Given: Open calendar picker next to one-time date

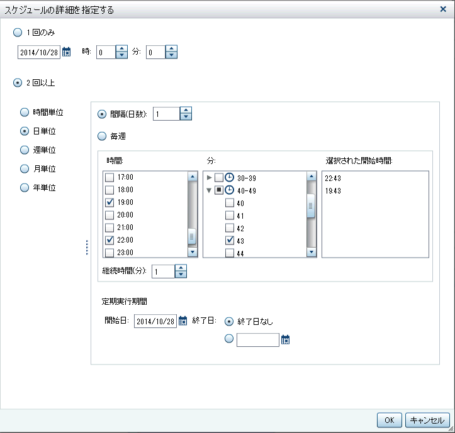Looking at the screenshot, I should (x=67, y=53).
